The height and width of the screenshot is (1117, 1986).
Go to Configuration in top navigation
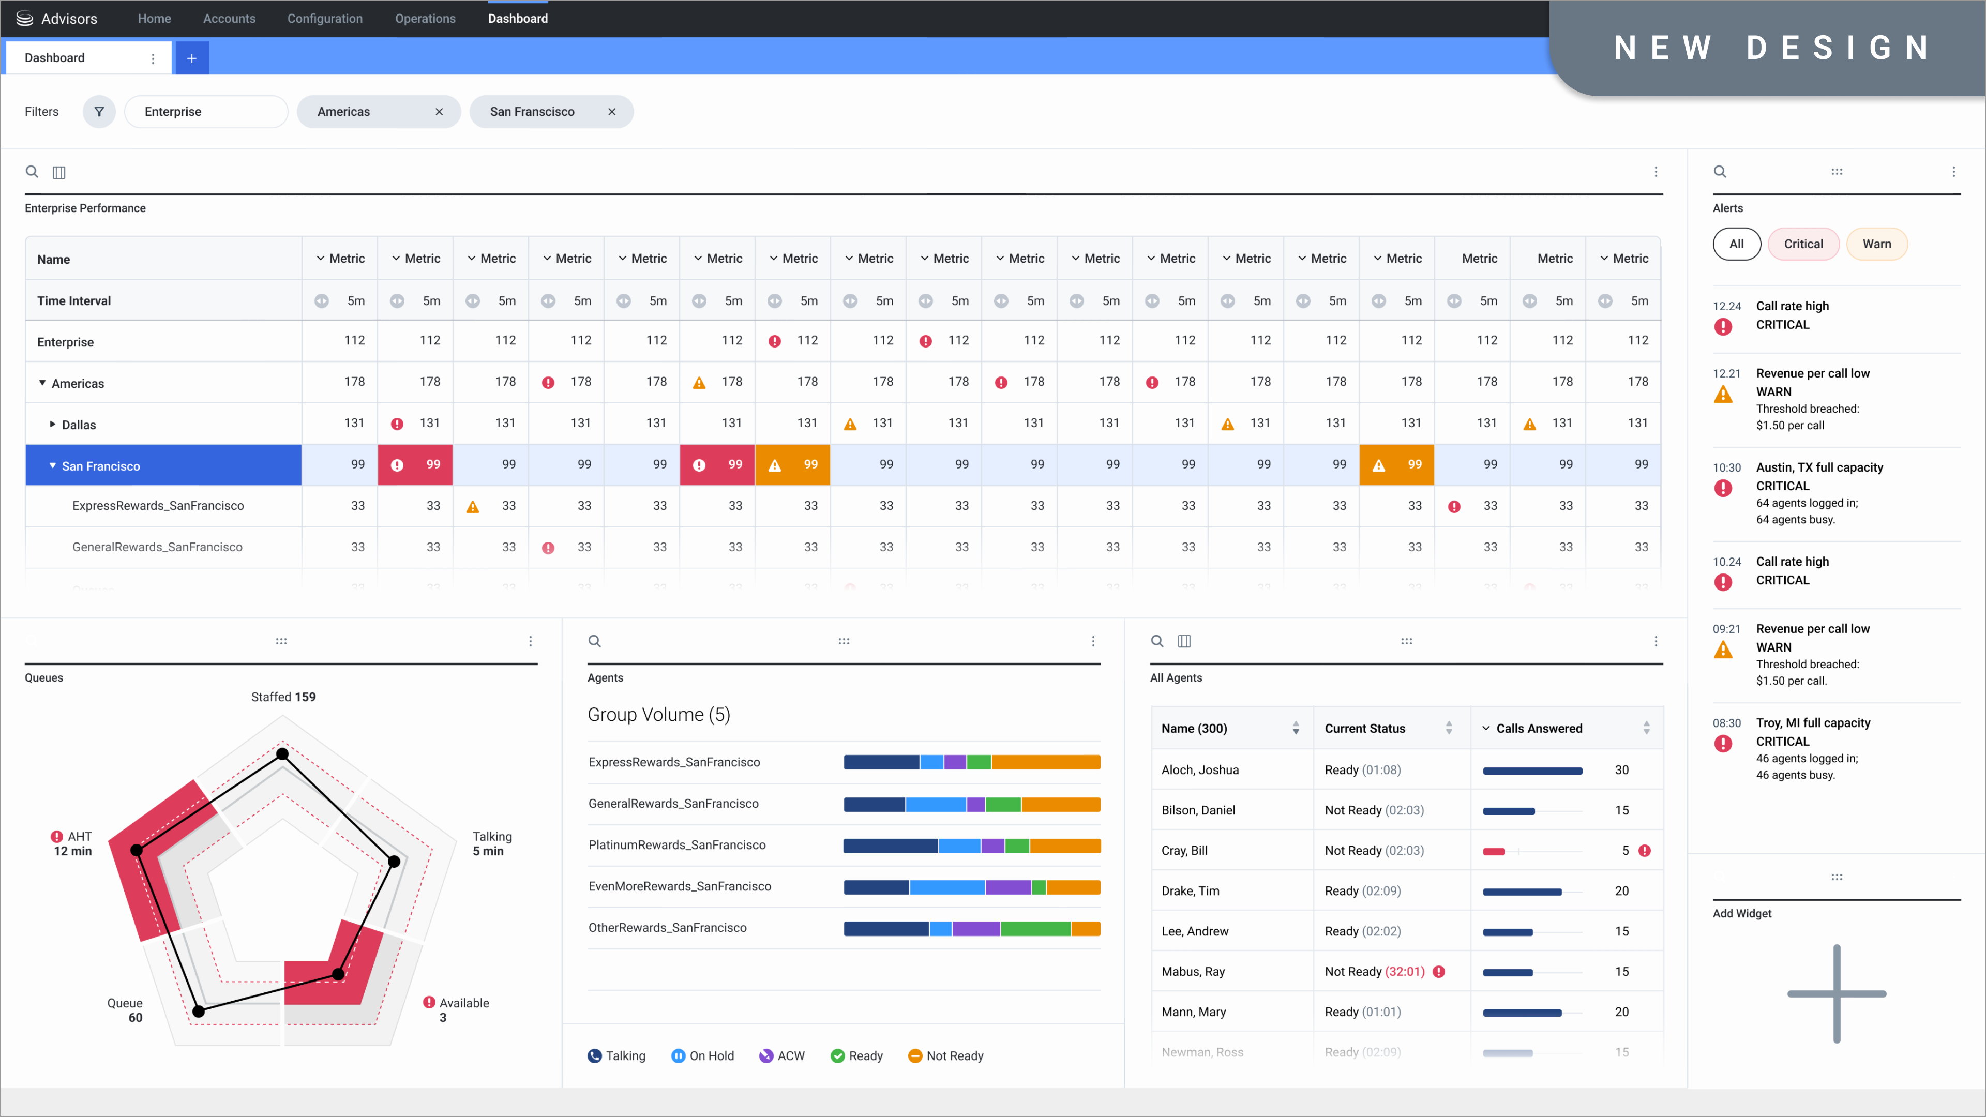[325, 19]
